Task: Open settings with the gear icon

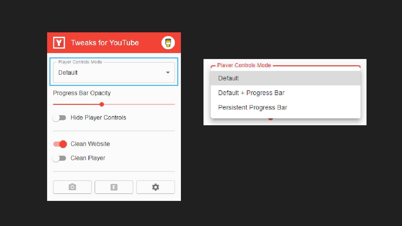Action: click(155, 187)
